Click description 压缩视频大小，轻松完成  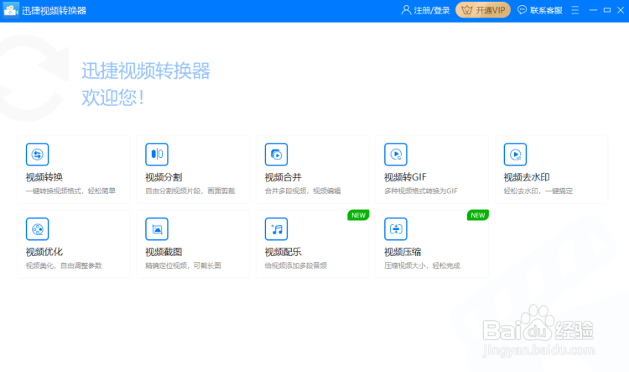[423, 265]
